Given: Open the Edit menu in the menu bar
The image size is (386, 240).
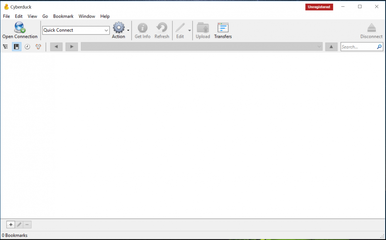Looking at the screenshot, I should pos(19,16).
